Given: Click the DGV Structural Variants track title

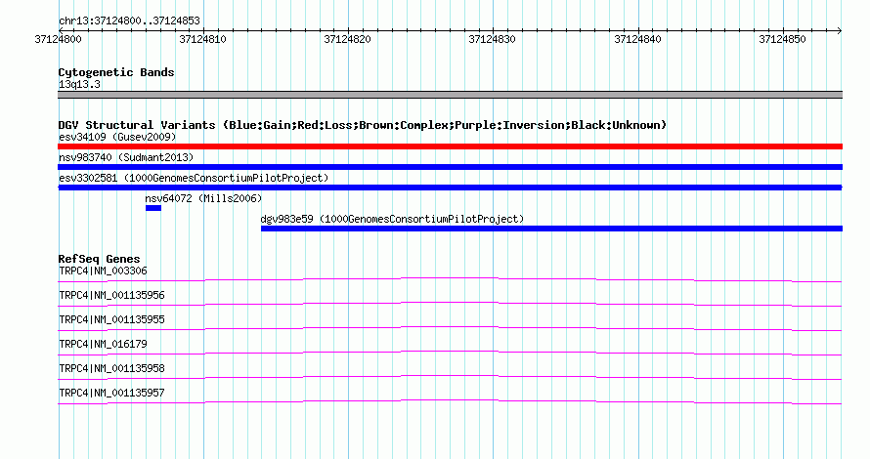Looking at the screenshot, I should coord(363,125).
